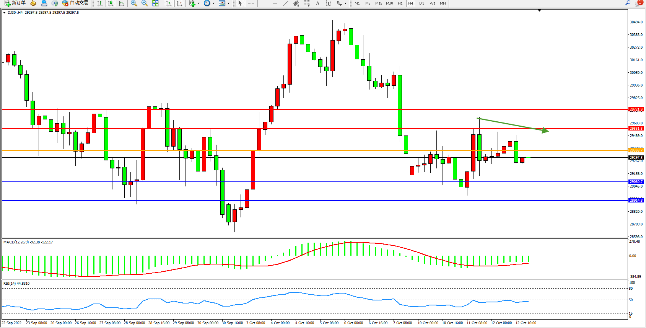Toggle chart shift icon
The height and width of the screenshot is (328, 646).
click(179, 3)
